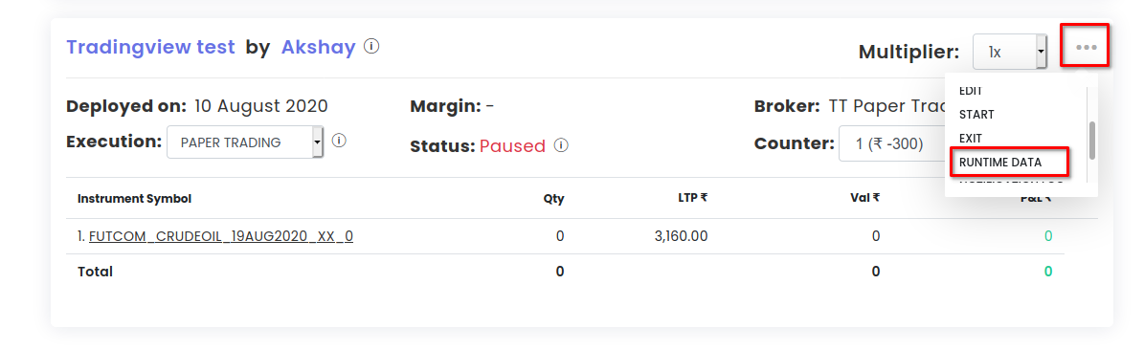The image size is (1144, 350).
Task: Click the options menu scrollbar thumb
Action: point(1092,140)
